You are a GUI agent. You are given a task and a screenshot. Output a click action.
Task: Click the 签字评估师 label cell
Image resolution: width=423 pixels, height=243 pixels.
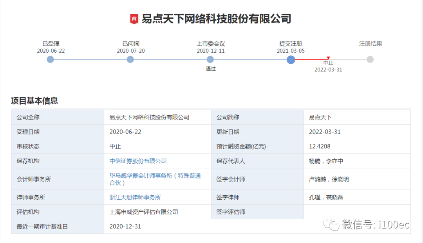tap(257, 212)
